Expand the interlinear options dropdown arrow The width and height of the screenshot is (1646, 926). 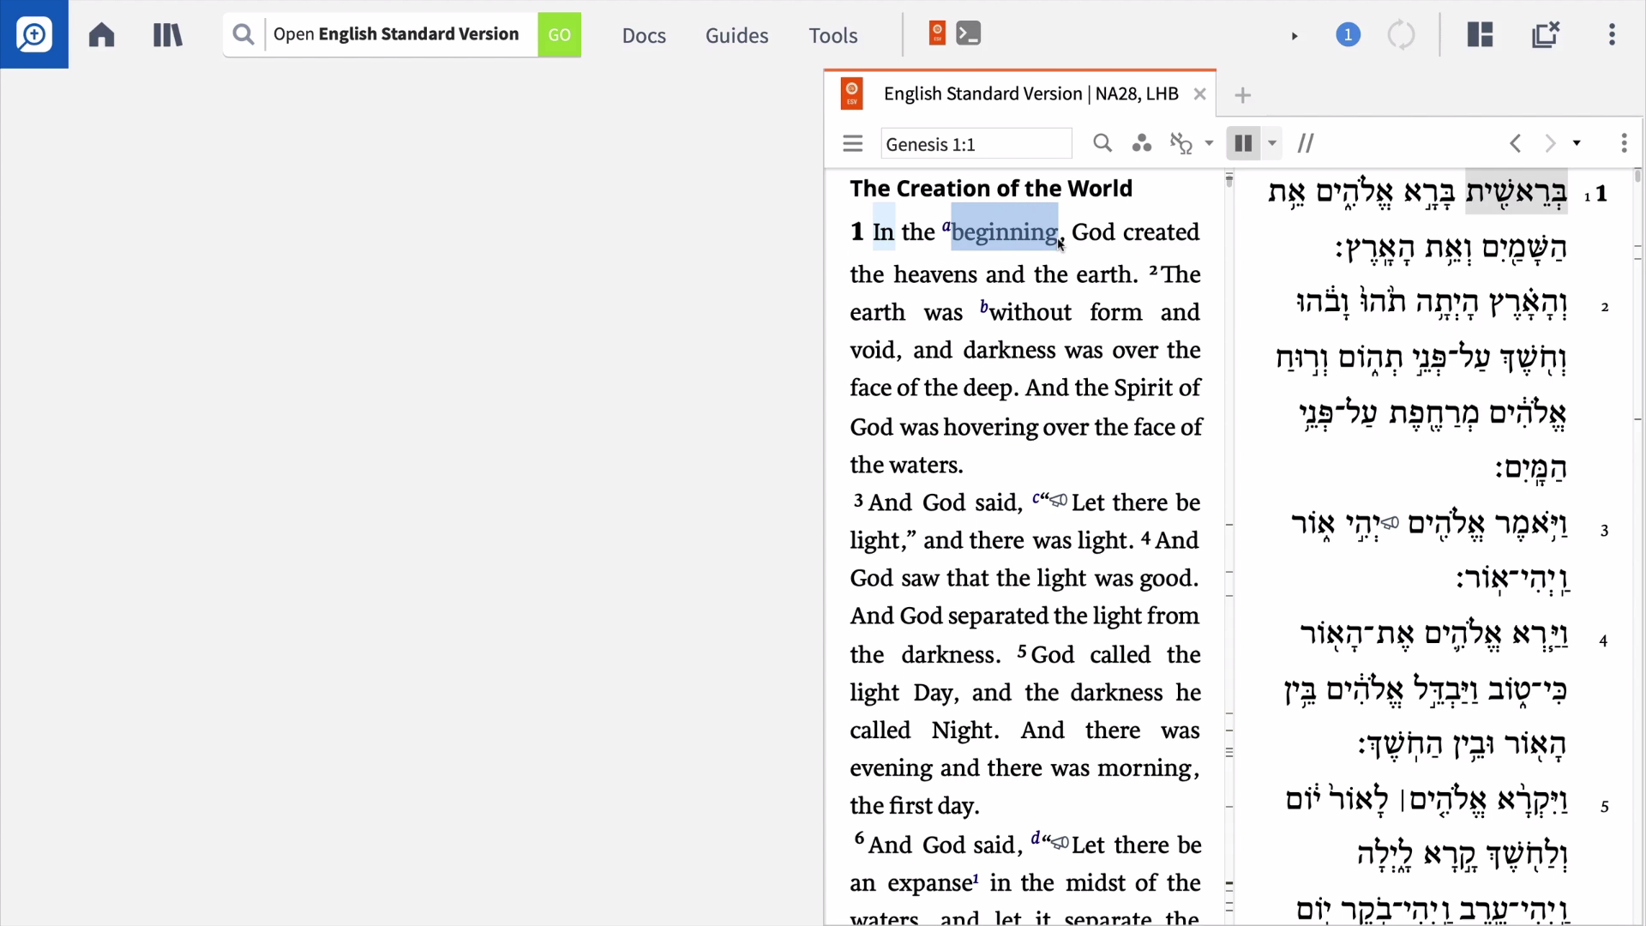tap(1209, 143)
